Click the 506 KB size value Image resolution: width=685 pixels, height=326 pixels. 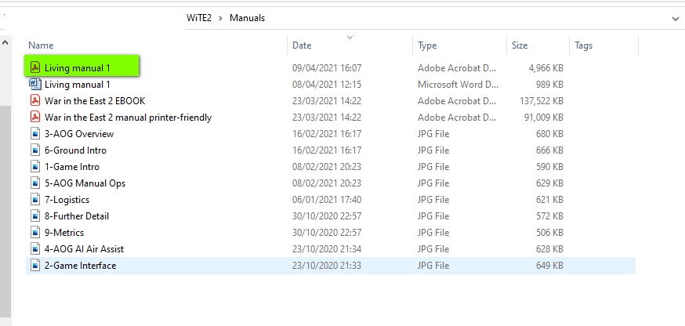coord(549,233)
